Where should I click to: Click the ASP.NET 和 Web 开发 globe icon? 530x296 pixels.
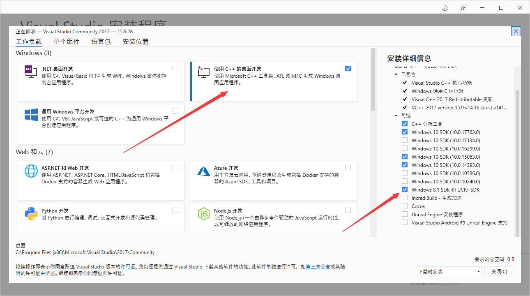point(31,171)
